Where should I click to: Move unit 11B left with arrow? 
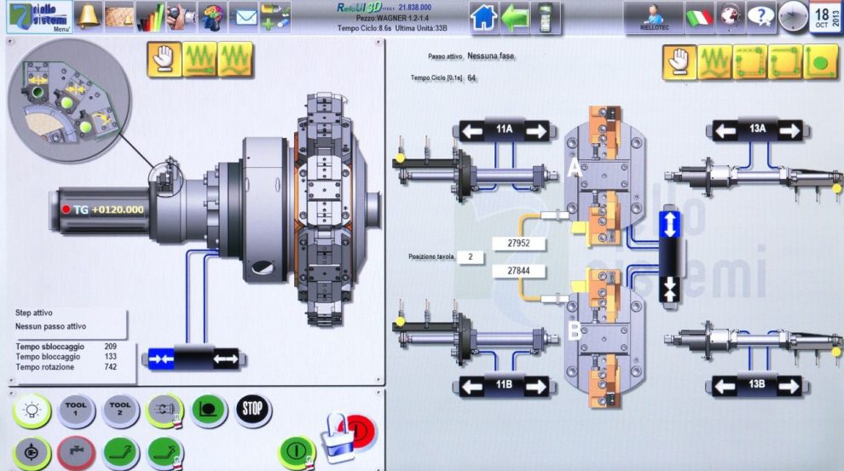(x=472, y=386)
